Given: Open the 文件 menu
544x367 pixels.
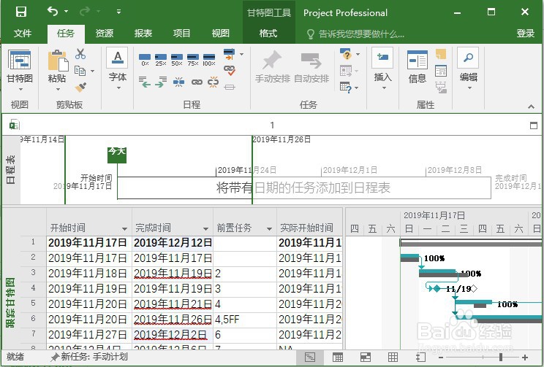Looking at the screenshot, I should coord(23,34).
